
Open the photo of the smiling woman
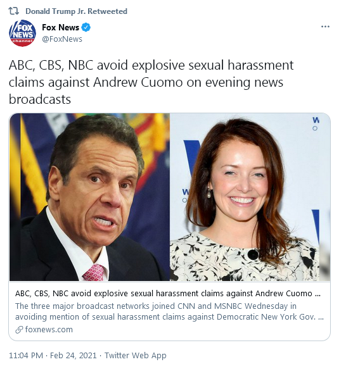point(250,197)
